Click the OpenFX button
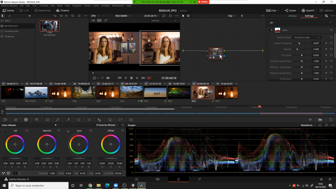336x189 pixels. pyautogui.click(x=308, y=10)
